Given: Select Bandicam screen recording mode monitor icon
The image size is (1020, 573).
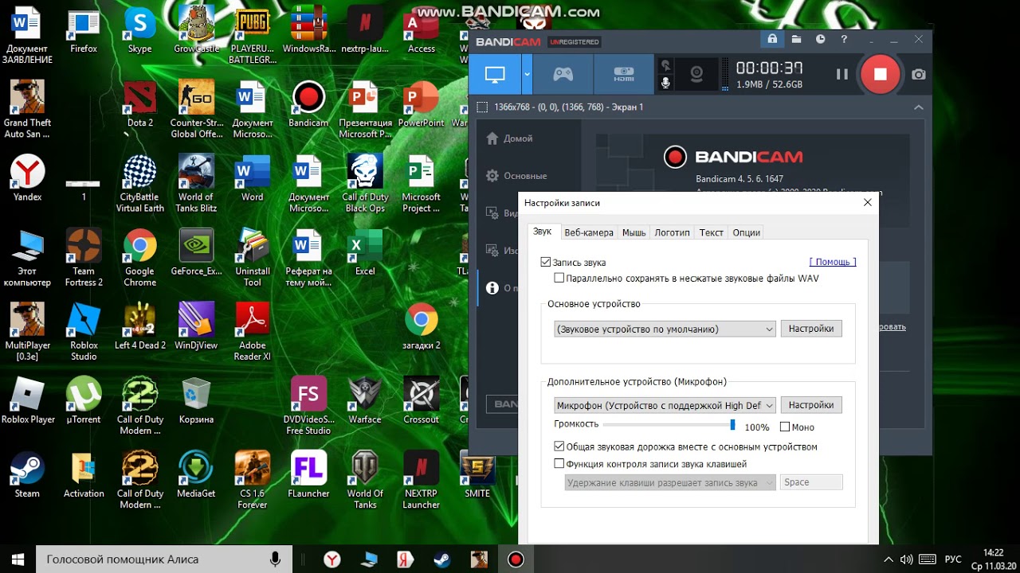Looking at the screenshot, I should tap(495, 75).
